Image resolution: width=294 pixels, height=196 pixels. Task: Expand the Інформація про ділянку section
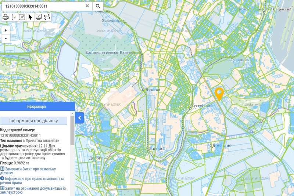click(33, 121)
